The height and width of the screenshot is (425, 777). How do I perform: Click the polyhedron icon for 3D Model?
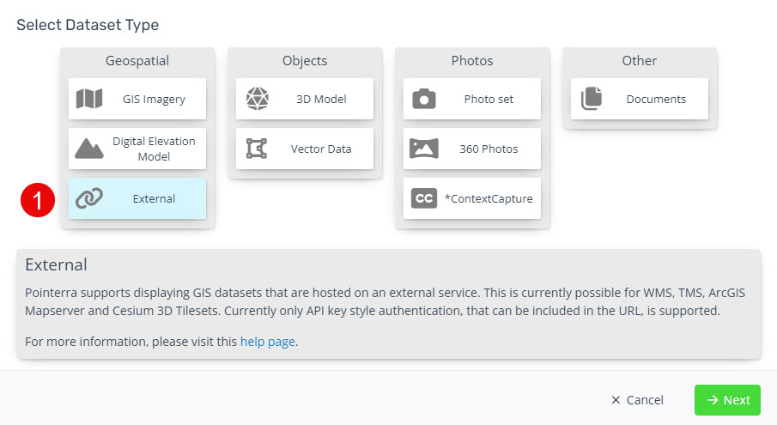tap(258, 99)
